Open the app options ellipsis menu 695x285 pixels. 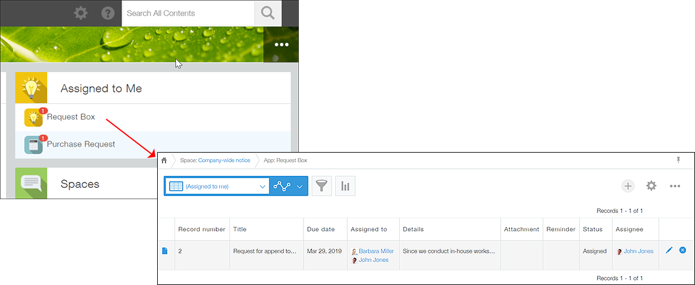[x=675, y=186]
